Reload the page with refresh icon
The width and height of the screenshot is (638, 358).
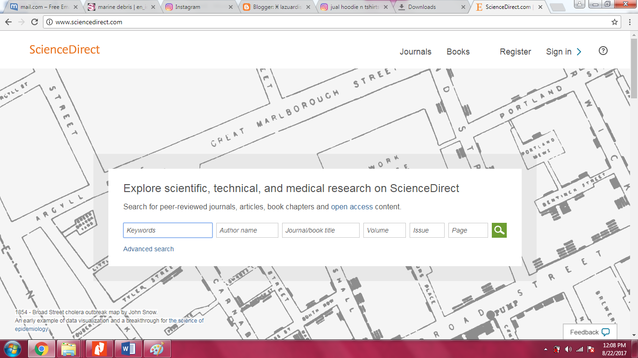pos(35,22)
